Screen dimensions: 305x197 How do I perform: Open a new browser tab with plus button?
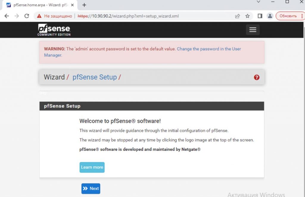[84, 5]
